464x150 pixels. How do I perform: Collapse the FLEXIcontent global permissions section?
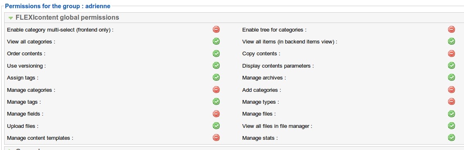pyautogui.click(x=11, y=18)
